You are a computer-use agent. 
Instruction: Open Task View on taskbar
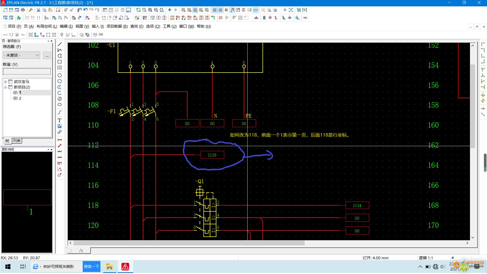click(23, 267)
